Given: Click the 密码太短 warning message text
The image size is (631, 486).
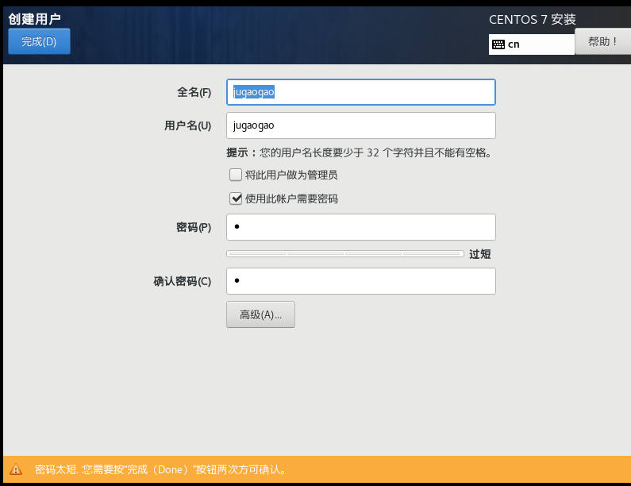Looking at the screenshot, I should pyautogui.click(x=160, y=469).
